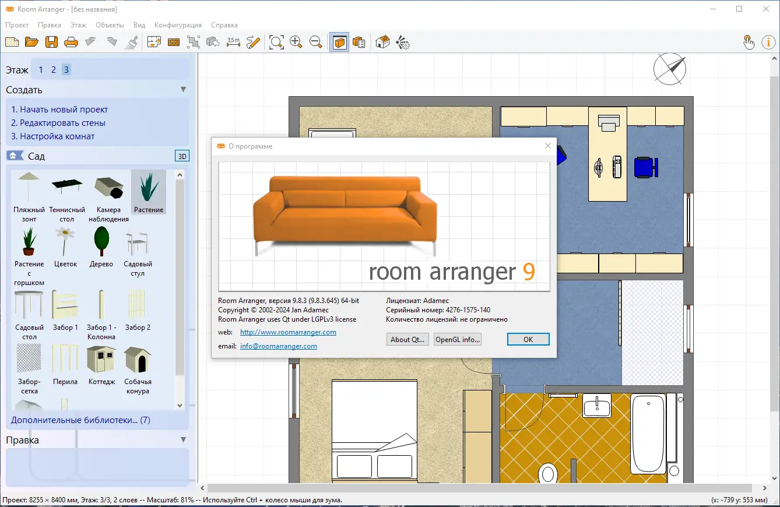Select the Садовый стул chair object

138,252
